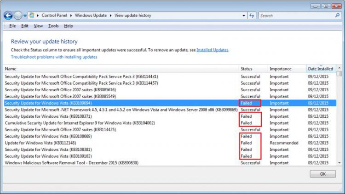Sort by the Date Installed column header

point(321,69)
